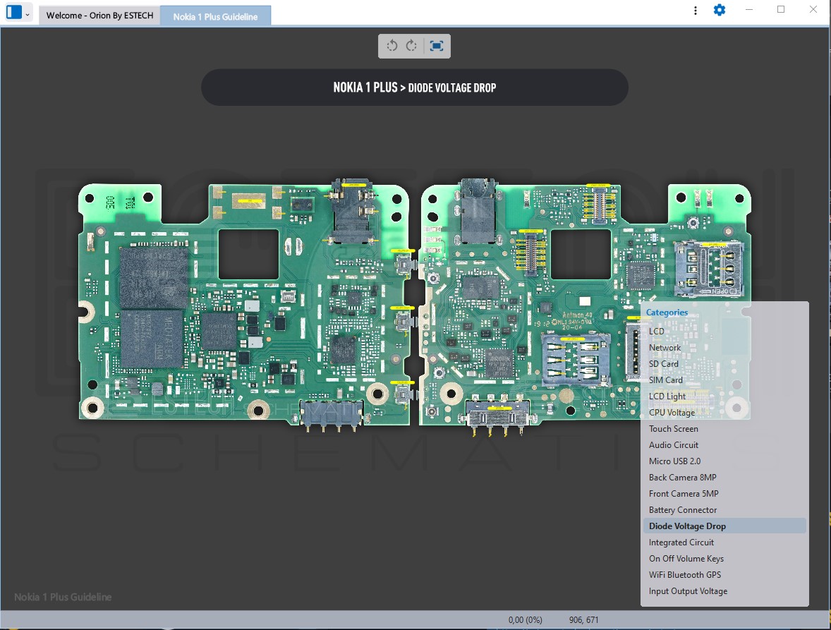Click the rotate counterclockwise icon

pos(392,46)
